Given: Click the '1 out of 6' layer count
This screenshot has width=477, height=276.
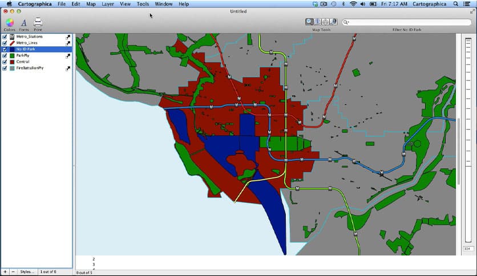Looking at the screenshot, I should coord(48,272).
